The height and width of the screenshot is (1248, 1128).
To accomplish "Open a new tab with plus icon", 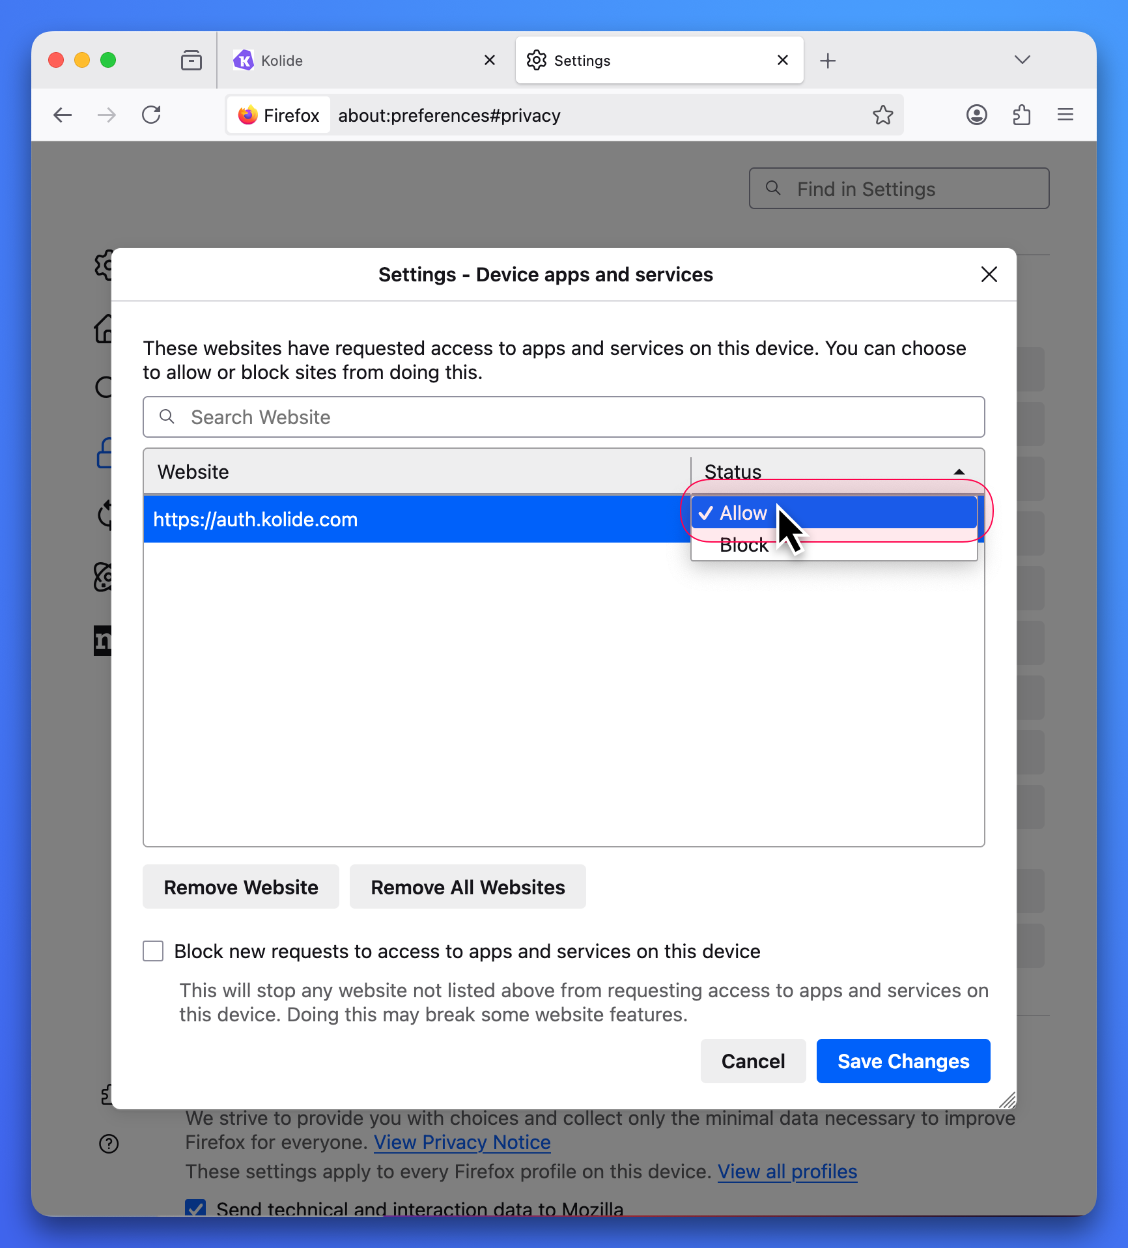I will [828, 61].
